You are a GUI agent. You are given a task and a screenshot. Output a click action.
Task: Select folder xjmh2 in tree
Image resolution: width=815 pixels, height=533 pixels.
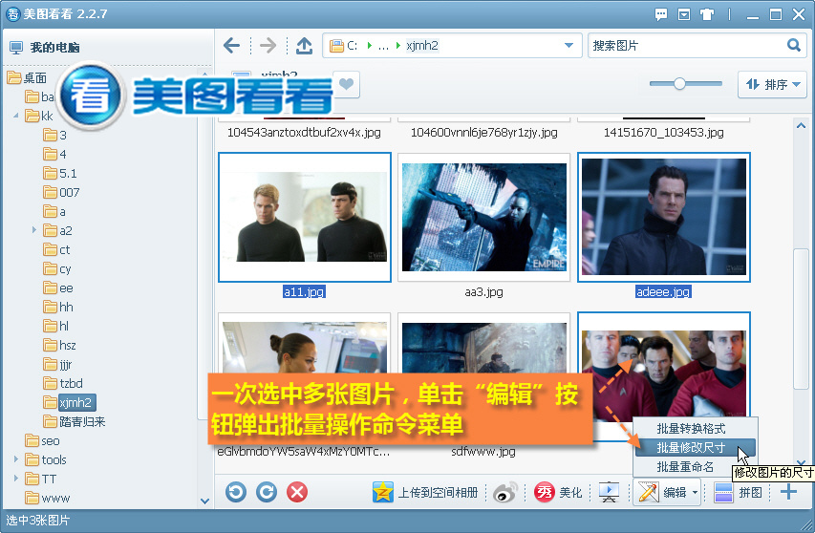click(x=70, y=402)
